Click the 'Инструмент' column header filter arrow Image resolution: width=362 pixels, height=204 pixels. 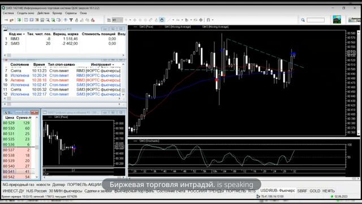point(113,65)
